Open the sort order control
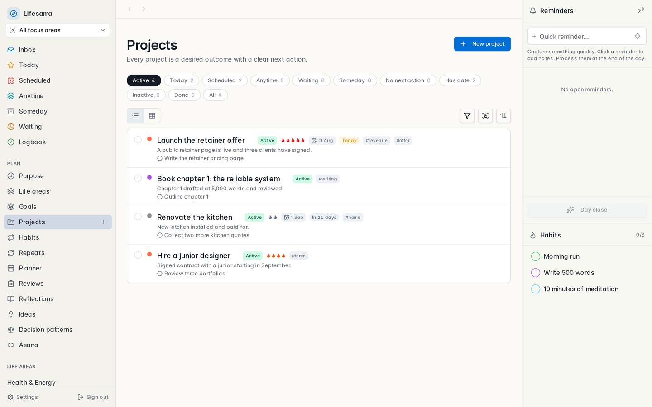The width and height of the screenshot is (652, 407). coord(503,116)
